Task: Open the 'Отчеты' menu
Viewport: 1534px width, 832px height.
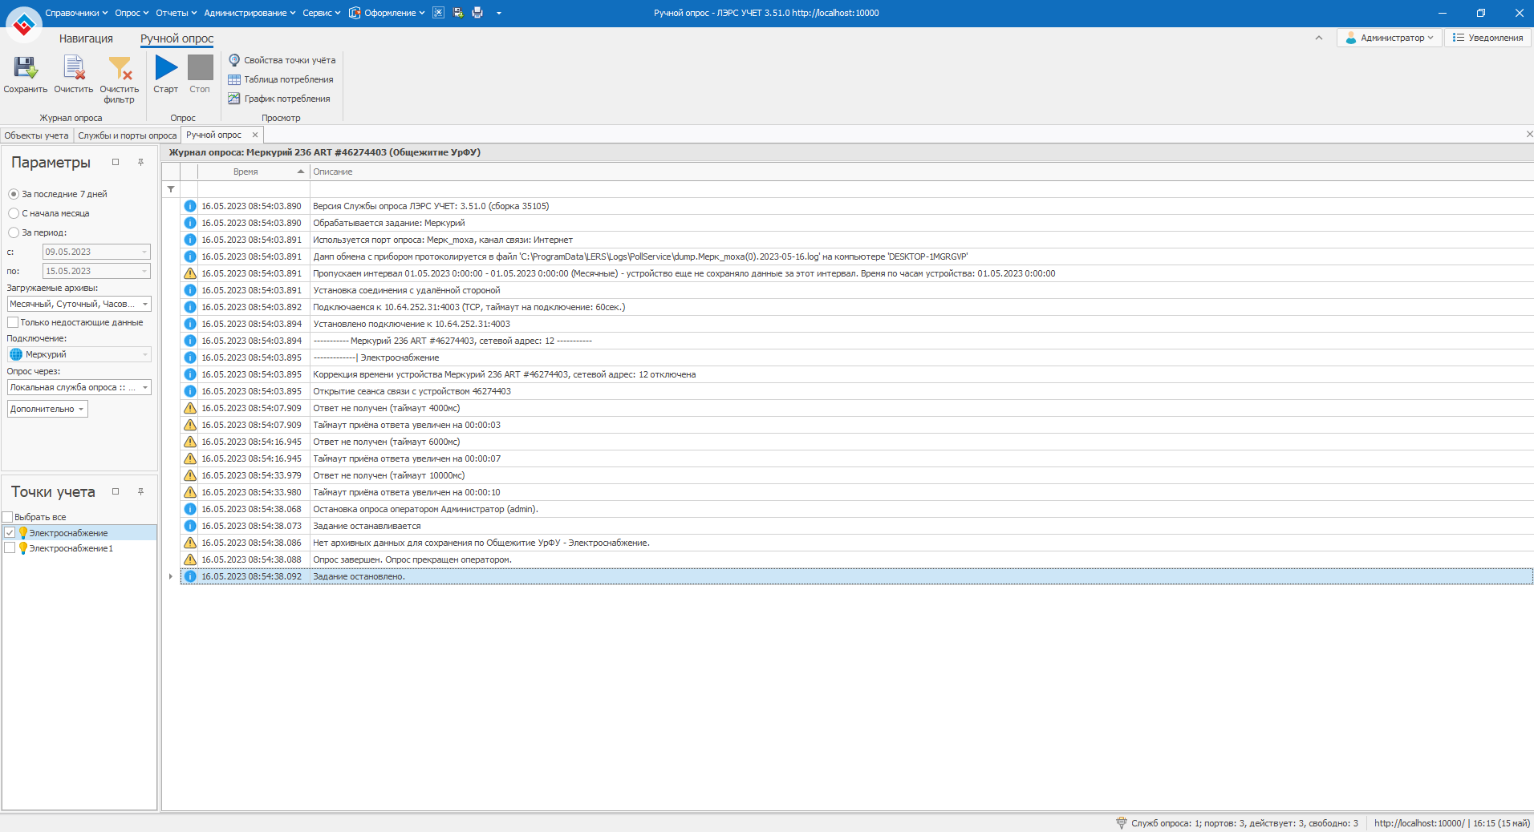Action: coord(176,13)
